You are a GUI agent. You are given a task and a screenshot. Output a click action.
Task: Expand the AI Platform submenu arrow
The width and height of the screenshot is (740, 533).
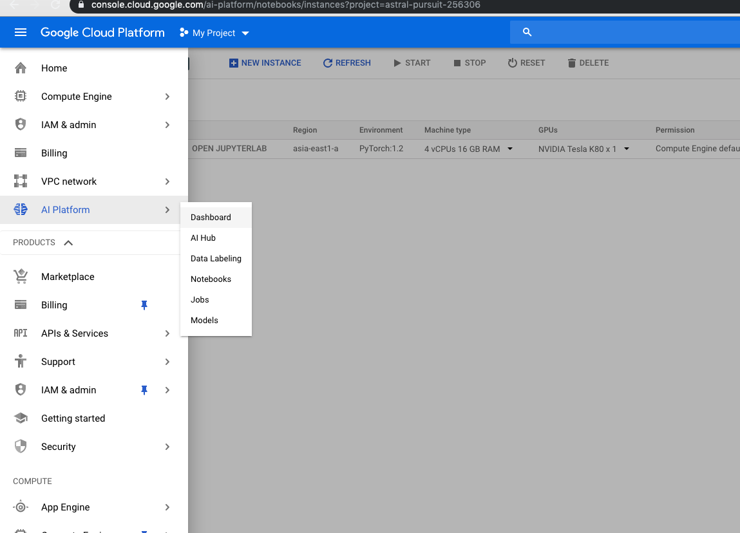pyautogui.click(x=167, y=210)
